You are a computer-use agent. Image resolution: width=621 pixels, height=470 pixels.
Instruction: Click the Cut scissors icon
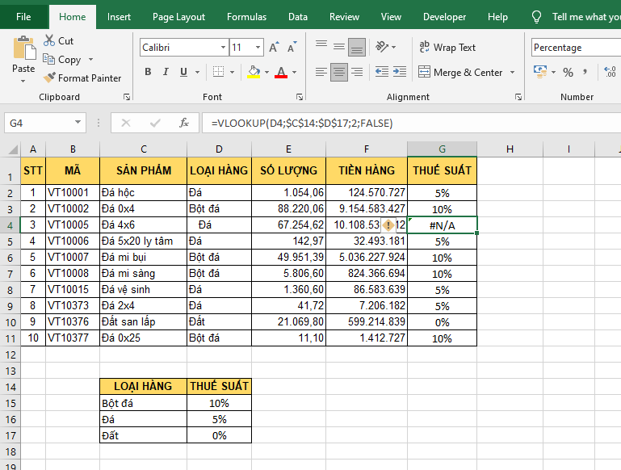coord(48,41)
